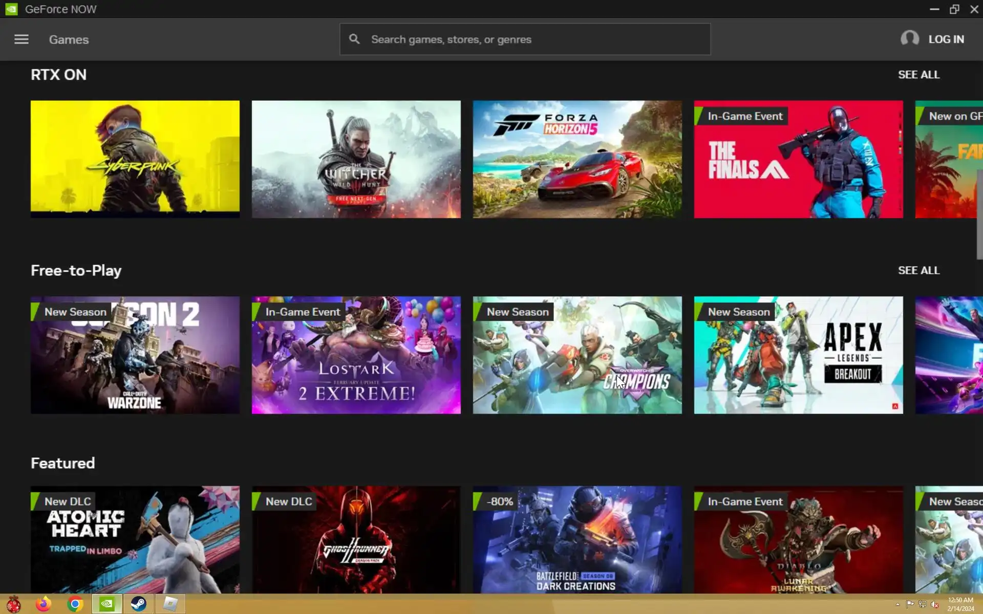The width and height of the screenshot is (983, 614).
Task: Click GeForce NOW taskbar icon
Action: point(106,604)
